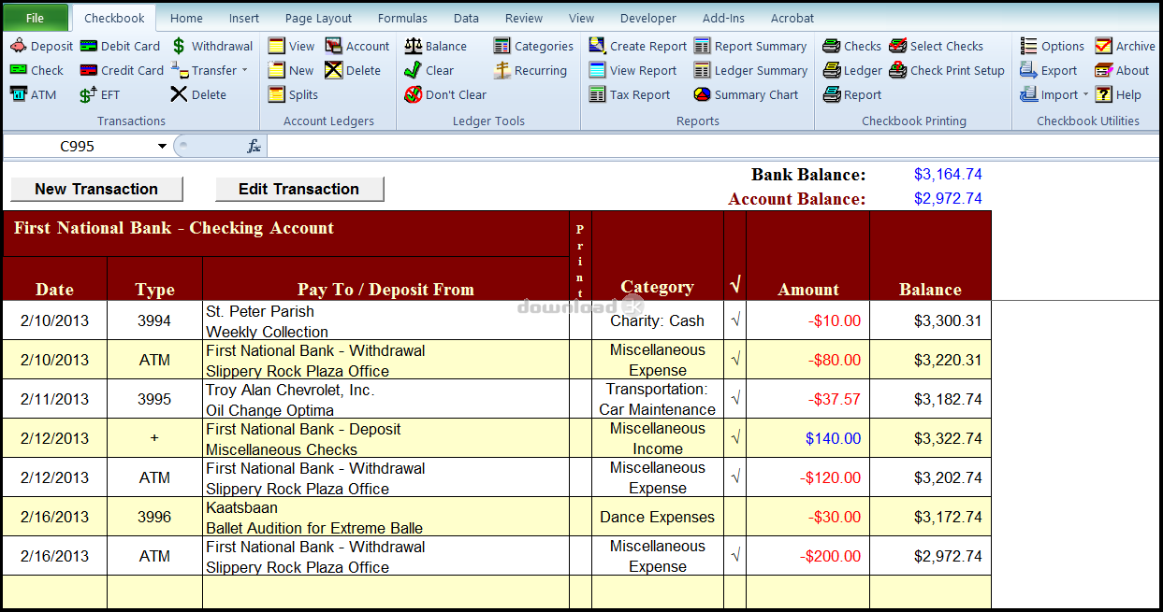The image size is (1163, 612).
Task: Click the Edit Transaction button
Action: click(x=299, y=189)
